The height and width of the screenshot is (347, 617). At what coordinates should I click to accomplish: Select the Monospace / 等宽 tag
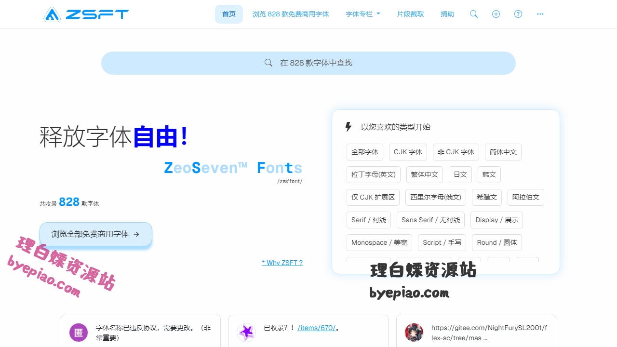(379, 242)
